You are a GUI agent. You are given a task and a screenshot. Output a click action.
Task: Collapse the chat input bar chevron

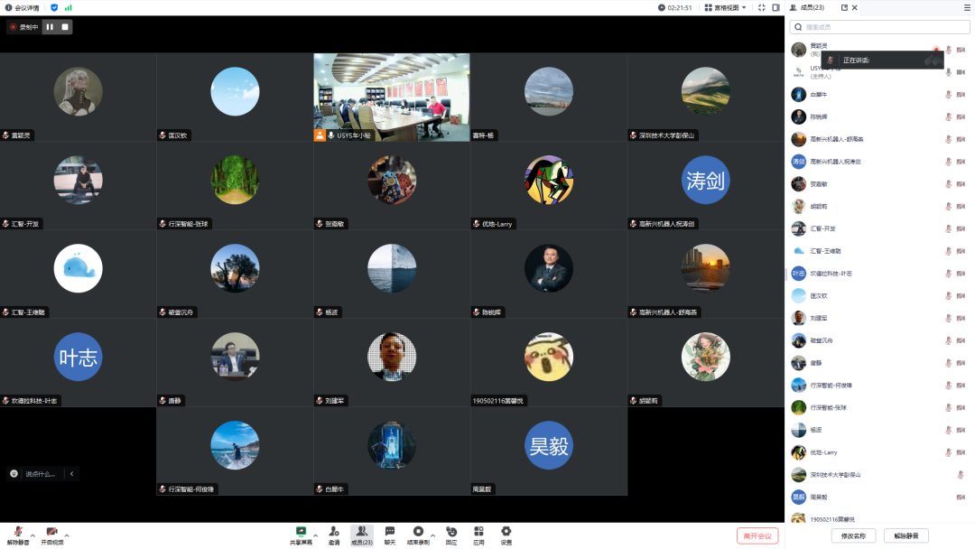pyautogui.click(x=71, y=474)
